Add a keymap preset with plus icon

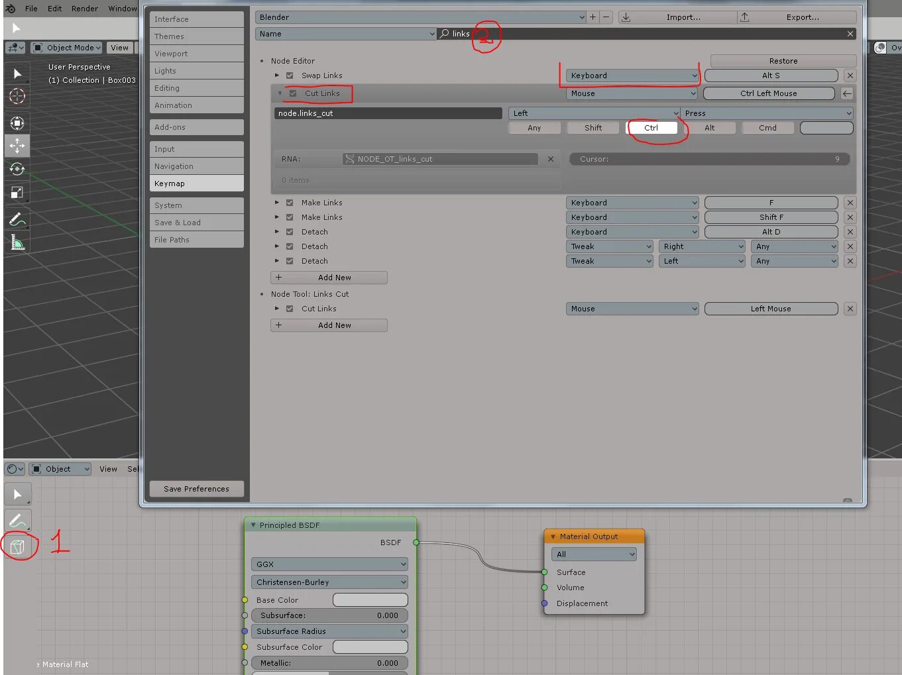pyautogui.click(x=593, y=17)
